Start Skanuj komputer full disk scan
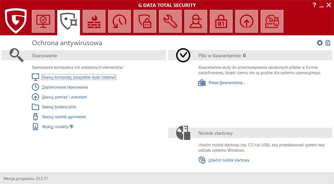Screen dimensions: 334x184 click(x=78, y=77)
